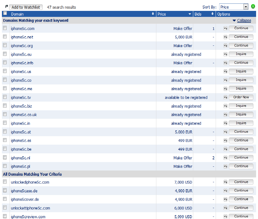Click Add to Watchlist button
Image resolution: width=258 pixels, height=219 pixels.
(x=26, y=7)
